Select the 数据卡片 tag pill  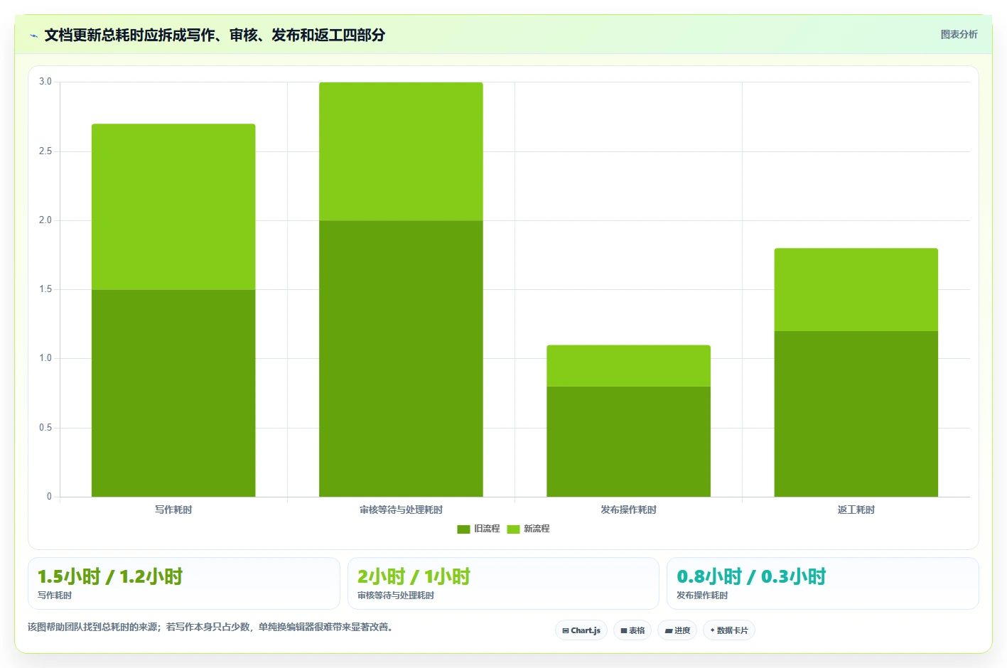click(x=729, y=630)
